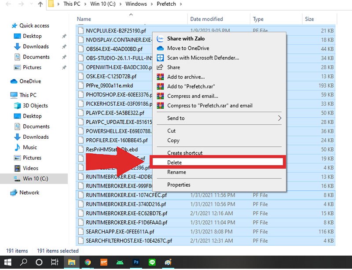Click the WinRAR icon beside Compress and email

point(160,96)
